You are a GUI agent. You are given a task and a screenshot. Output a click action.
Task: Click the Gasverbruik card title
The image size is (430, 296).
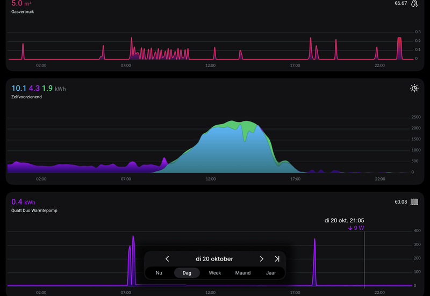pyautogui.click(x=23, y=12)
